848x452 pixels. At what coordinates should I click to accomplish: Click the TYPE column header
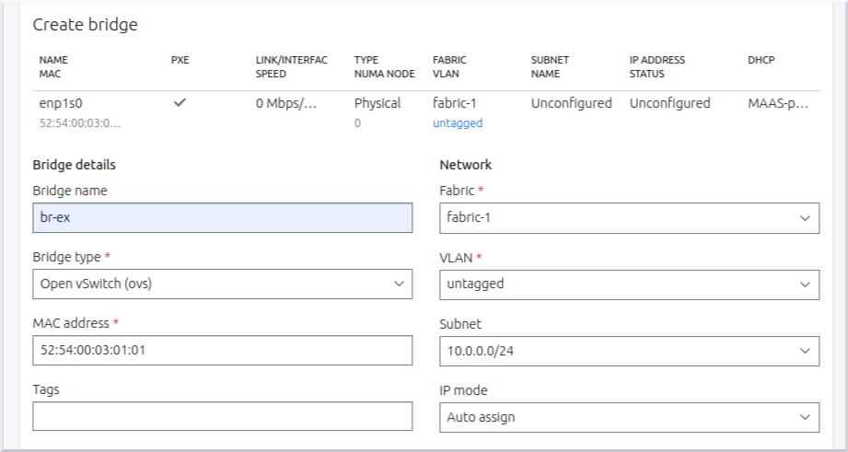[x=366, y=60]
